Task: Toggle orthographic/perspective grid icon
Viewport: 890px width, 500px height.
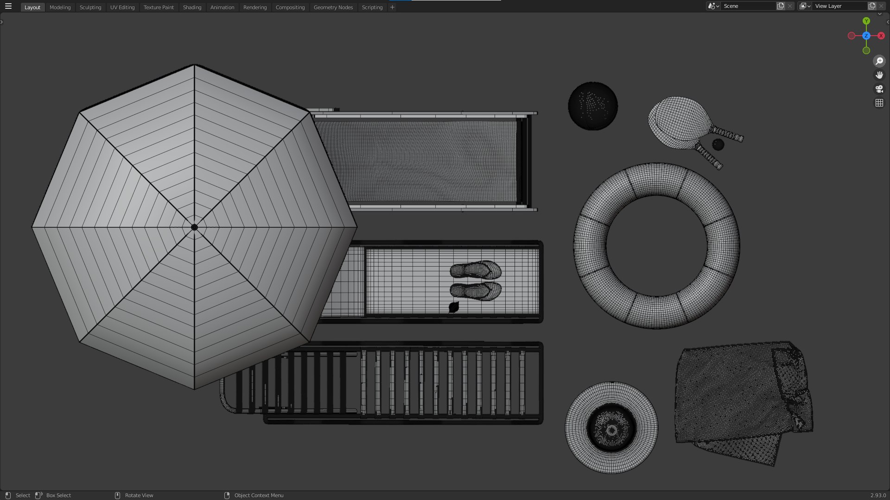Action: [879, 103]
